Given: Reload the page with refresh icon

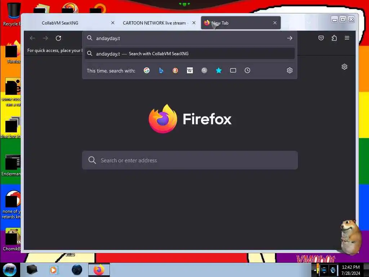Looking at the screenshot, I should [58, 38].
